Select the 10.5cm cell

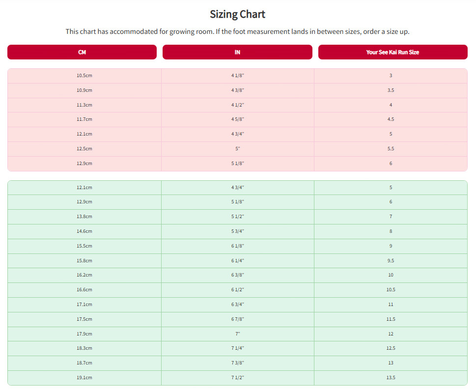point(84,76)
